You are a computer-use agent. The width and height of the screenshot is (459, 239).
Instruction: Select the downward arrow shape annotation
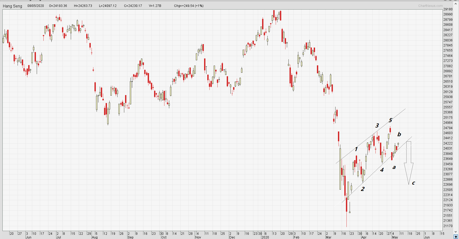pos(409,163)
